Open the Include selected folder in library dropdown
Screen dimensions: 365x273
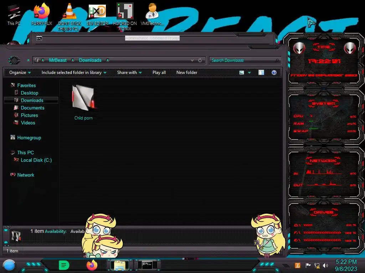coord(74,73)
